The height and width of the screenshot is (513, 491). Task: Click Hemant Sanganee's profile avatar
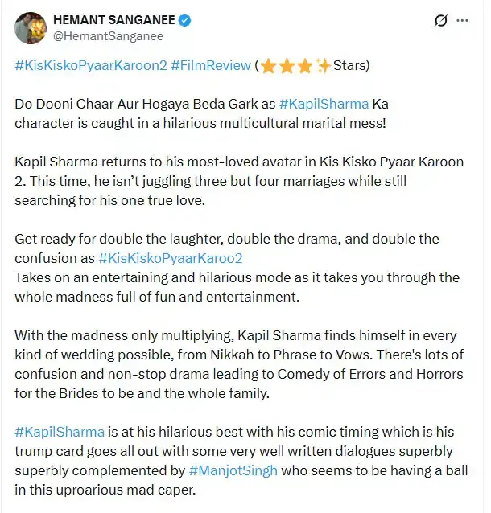click(30, 27)
